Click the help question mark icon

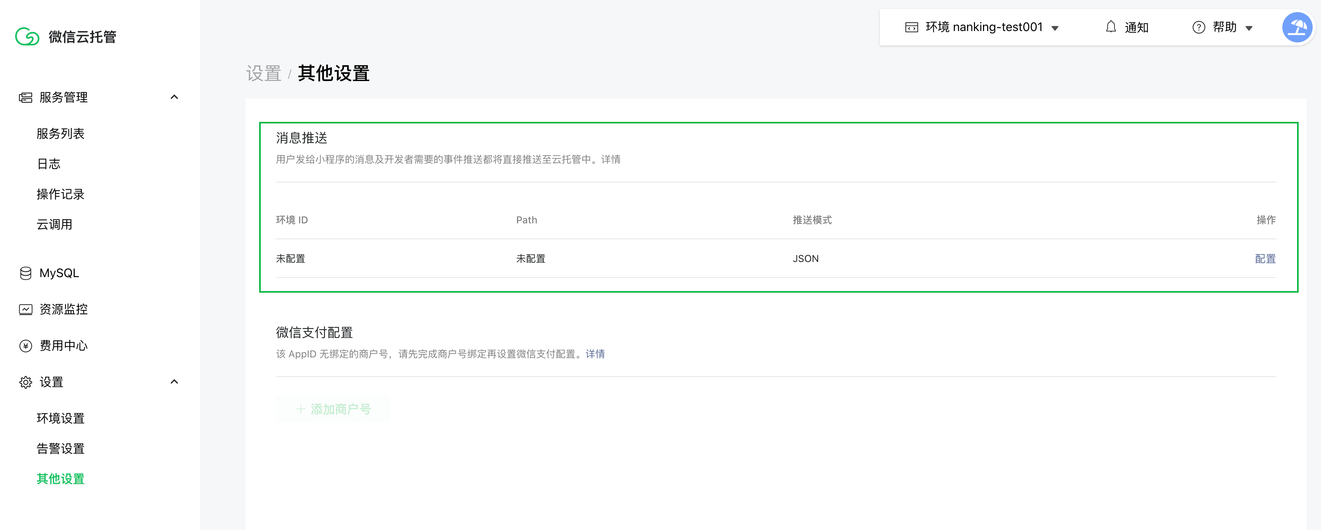pos(1199,27)
